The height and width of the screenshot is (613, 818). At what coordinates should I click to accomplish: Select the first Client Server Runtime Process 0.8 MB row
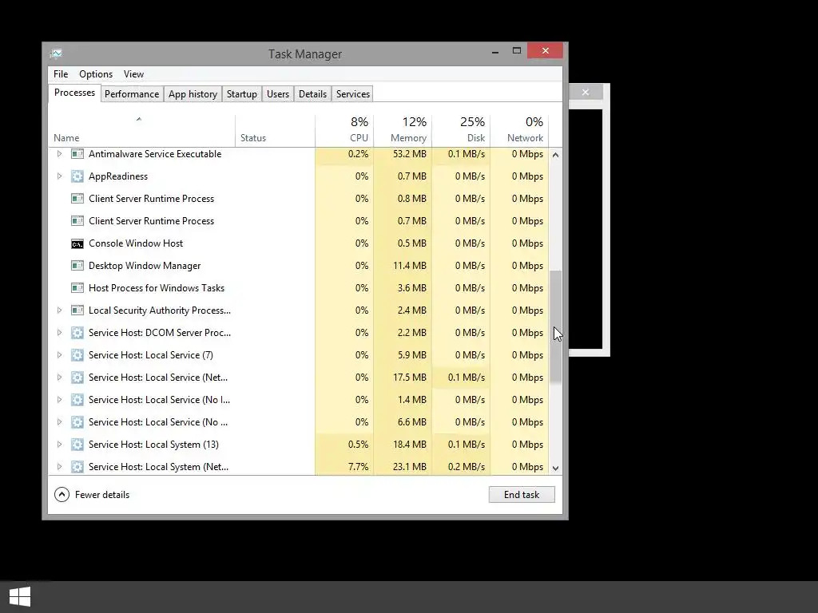[299, 199]
